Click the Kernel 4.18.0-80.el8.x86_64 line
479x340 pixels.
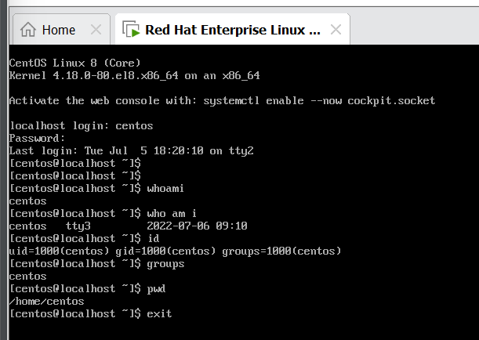tap(134, 75)
